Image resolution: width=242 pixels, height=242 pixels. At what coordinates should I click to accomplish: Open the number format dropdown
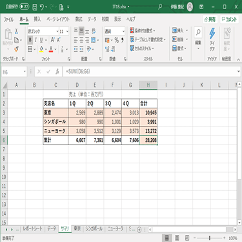123,32
